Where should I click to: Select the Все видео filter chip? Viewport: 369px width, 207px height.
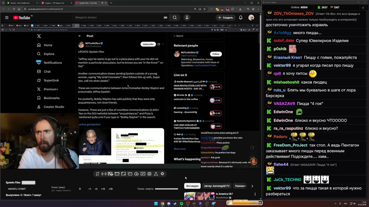click(x=192, y=186)
